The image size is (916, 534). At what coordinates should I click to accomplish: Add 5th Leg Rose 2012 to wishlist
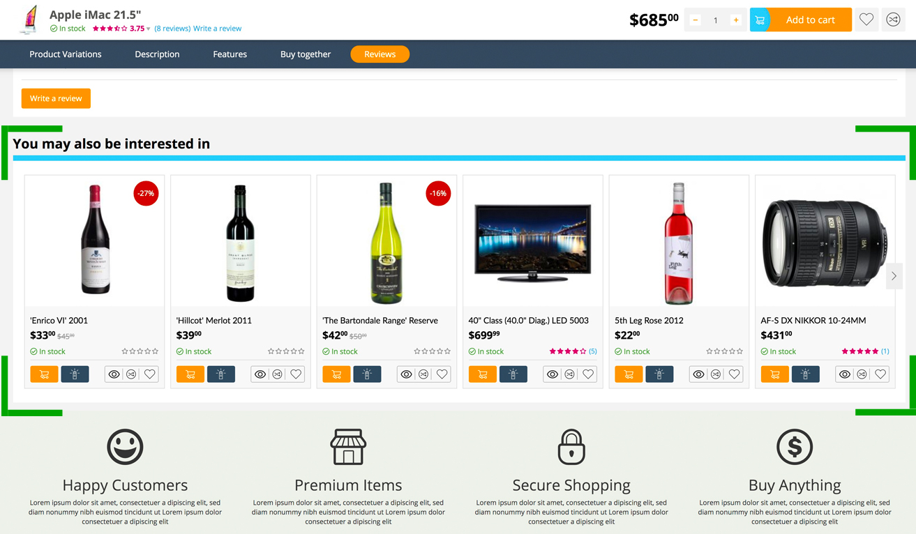pos(734,374)
